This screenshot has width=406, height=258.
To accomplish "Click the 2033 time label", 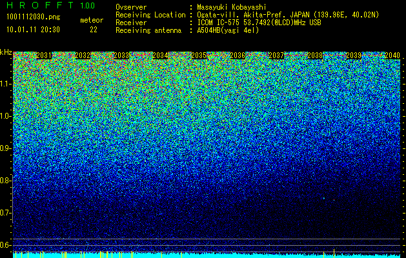I will [122, 55].
